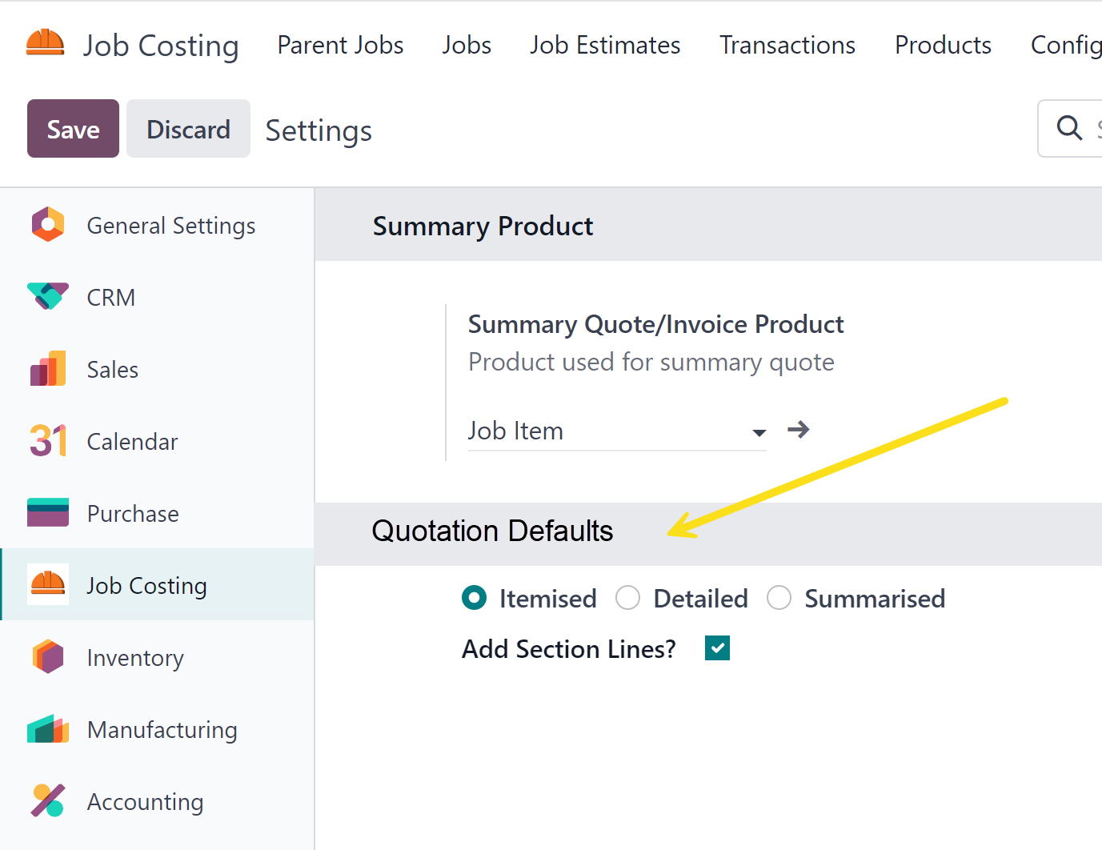Discard the settings changes
This screenshot has height=850, width=1102.
pos(188,129)
